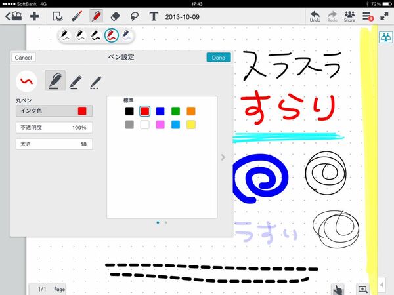394x295 pixels.
Task: Toggle full screen mode
Action: click(384, 17)
